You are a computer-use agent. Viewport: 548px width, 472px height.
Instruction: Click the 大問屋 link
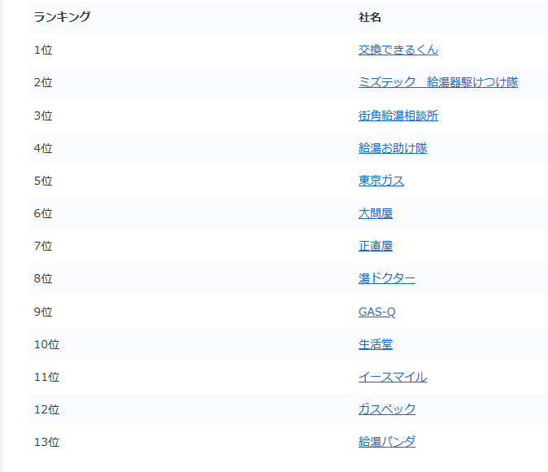375,213
